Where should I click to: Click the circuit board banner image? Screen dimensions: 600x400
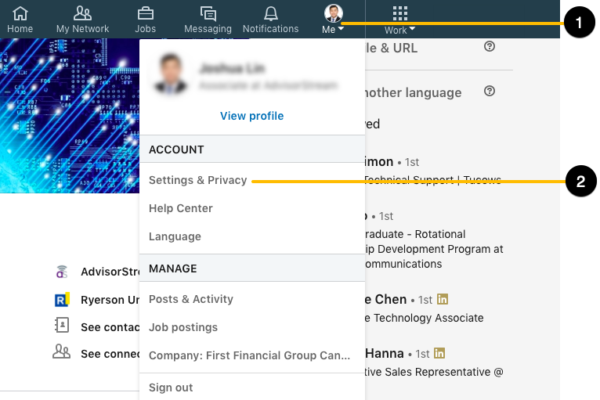pos(70,116)
